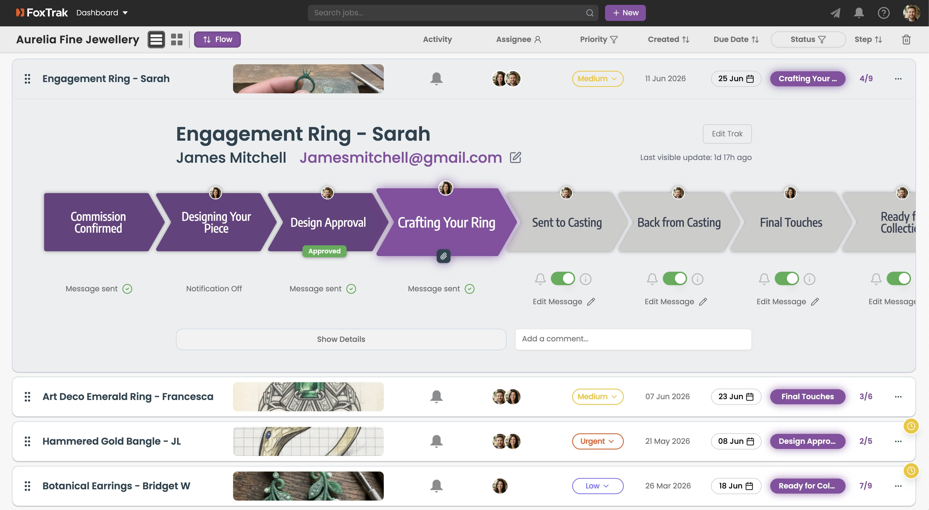Grab drag handle of Engagement Ring - Sarah
This screenshot has height=510, width=929.
27,79
